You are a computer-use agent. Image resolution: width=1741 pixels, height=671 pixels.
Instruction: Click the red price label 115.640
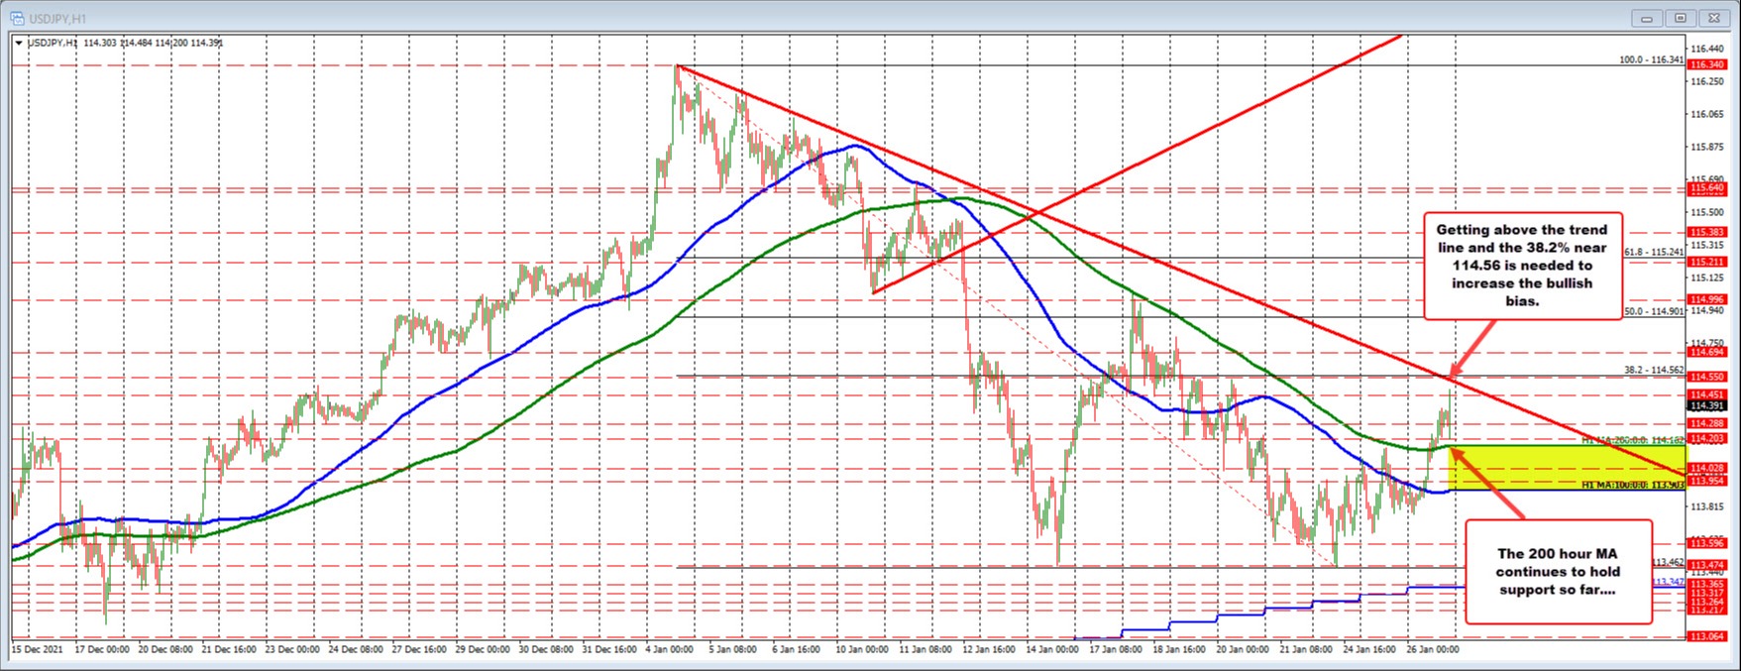pos(1706,187)
